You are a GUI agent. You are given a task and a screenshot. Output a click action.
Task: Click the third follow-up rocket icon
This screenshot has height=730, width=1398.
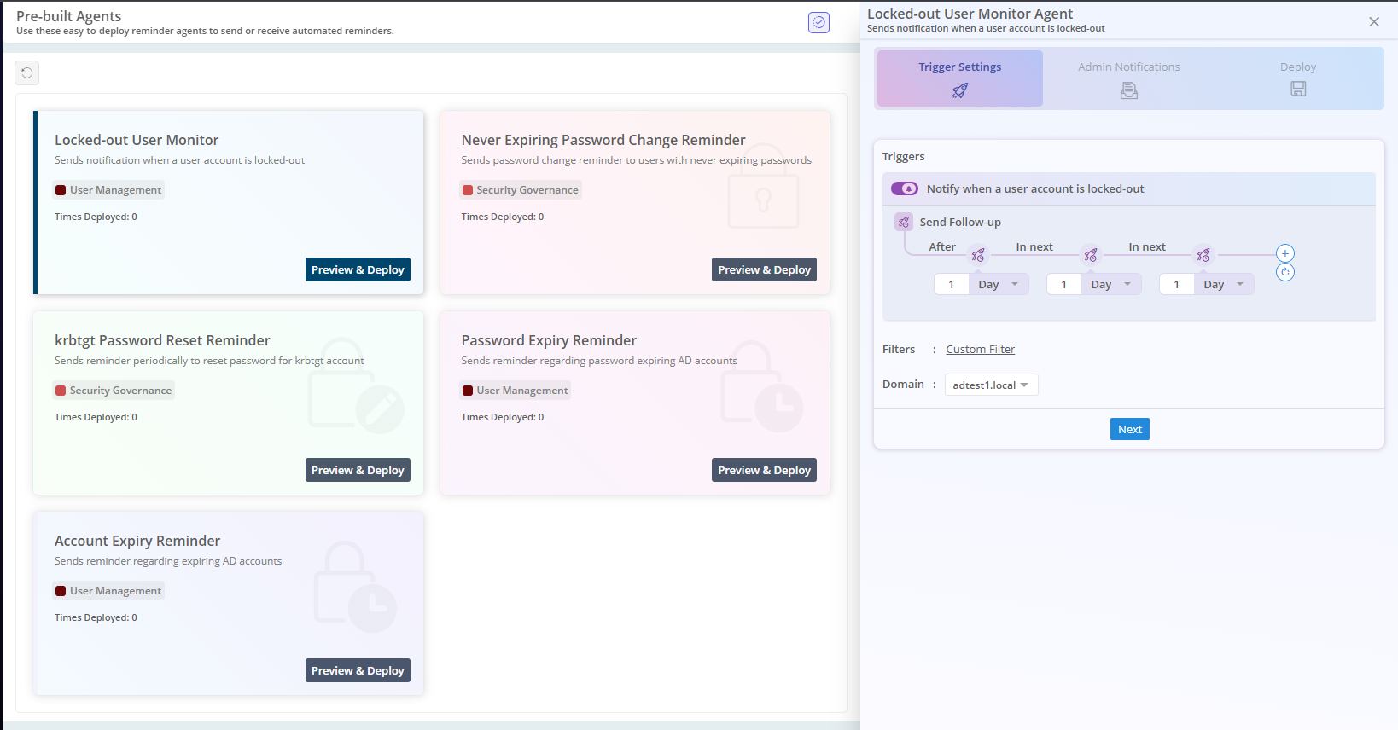click(1203, 255)
